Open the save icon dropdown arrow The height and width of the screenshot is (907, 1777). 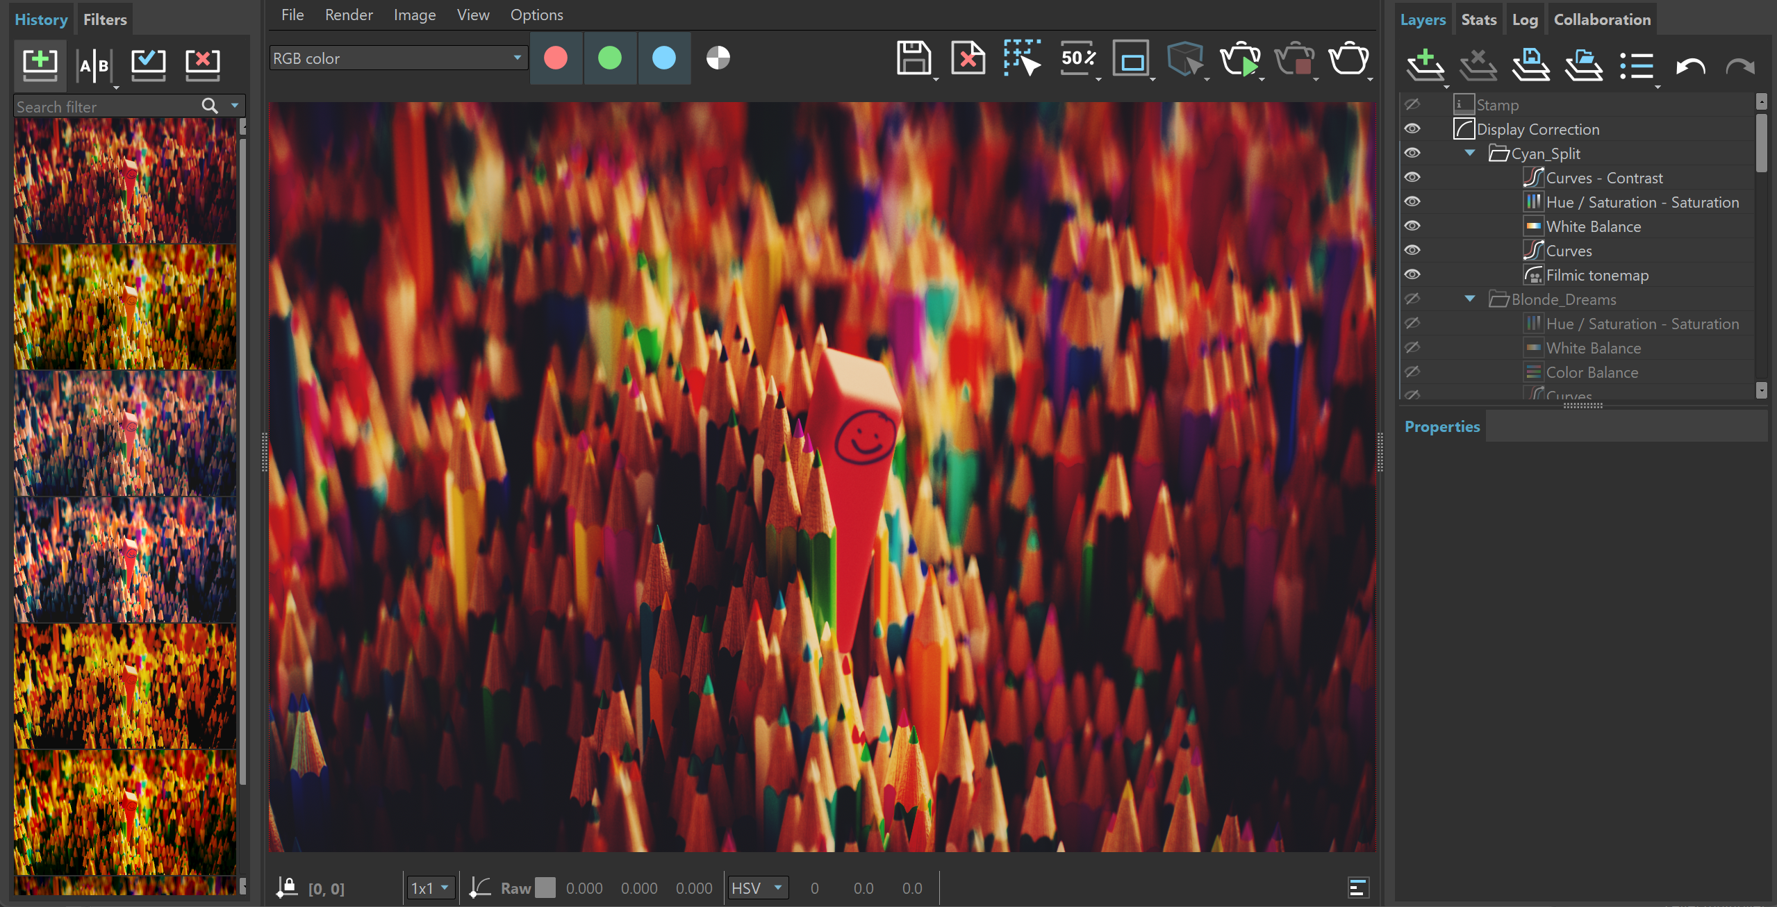pos(936,79)
